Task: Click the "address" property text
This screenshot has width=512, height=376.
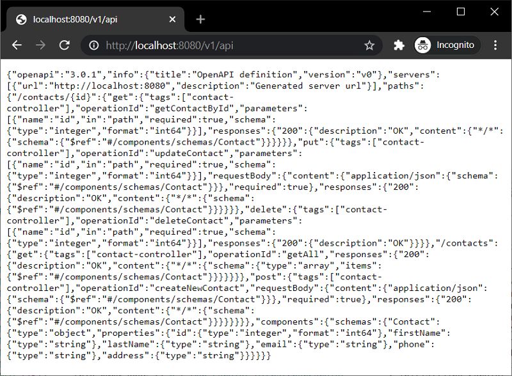Action: pyautogui.click(x=125, y=356)
